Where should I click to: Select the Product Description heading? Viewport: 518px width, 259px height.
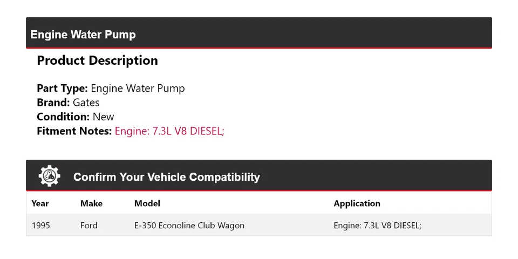[97, 60]
